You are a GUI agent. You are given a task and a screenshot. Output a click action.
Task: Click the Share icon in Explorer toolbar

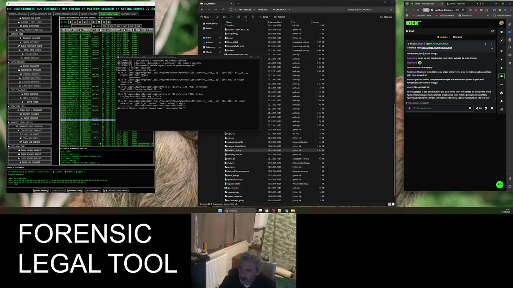[x=246, y=17]
